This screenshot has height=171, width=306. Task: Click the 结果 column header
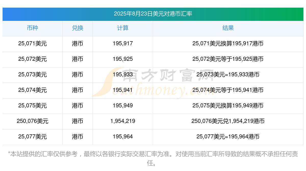[228, 28]
